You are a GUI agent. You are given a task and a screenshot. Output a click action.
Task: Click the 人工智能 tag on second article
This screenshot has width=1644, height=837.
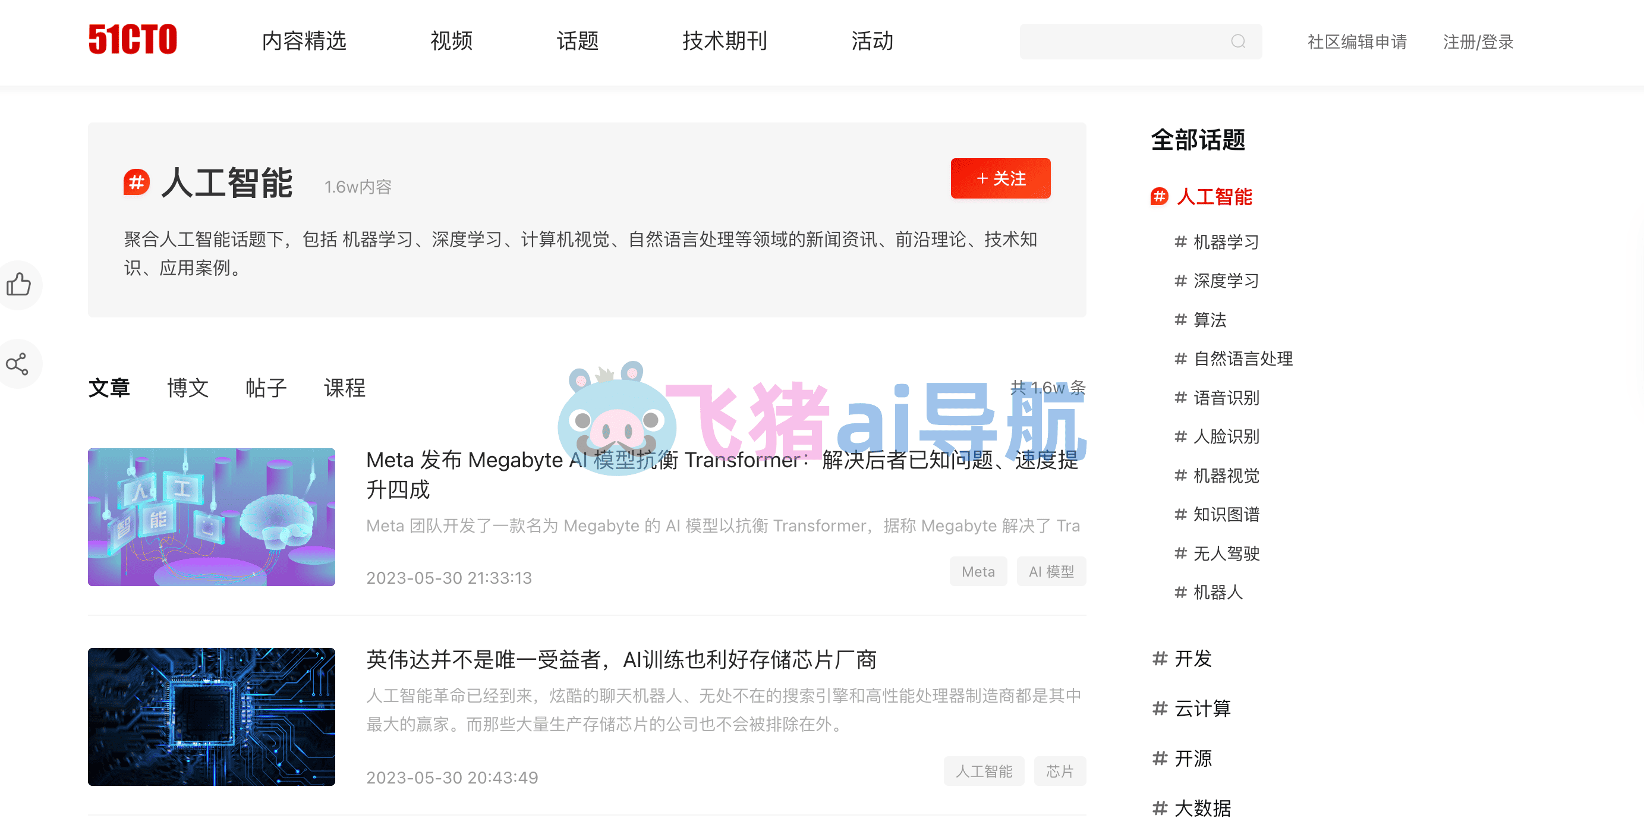(984, 771)
